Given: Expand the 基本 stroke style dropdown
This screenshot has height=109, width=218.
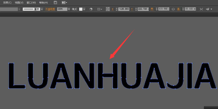Looking at the screenshot, I should coord(42,9).
